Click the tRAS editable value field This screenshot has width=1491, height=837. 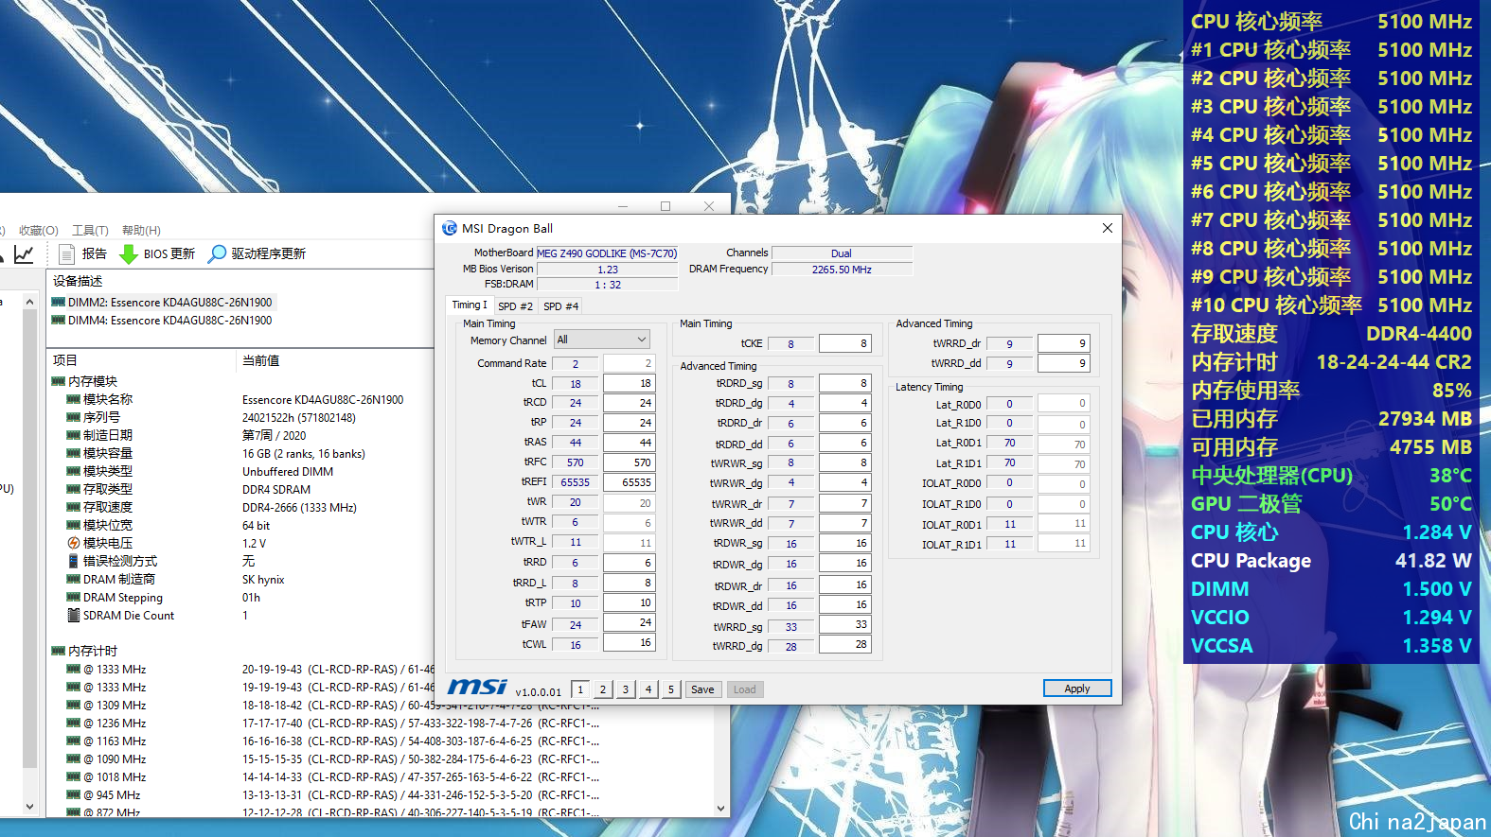(629, 443)
